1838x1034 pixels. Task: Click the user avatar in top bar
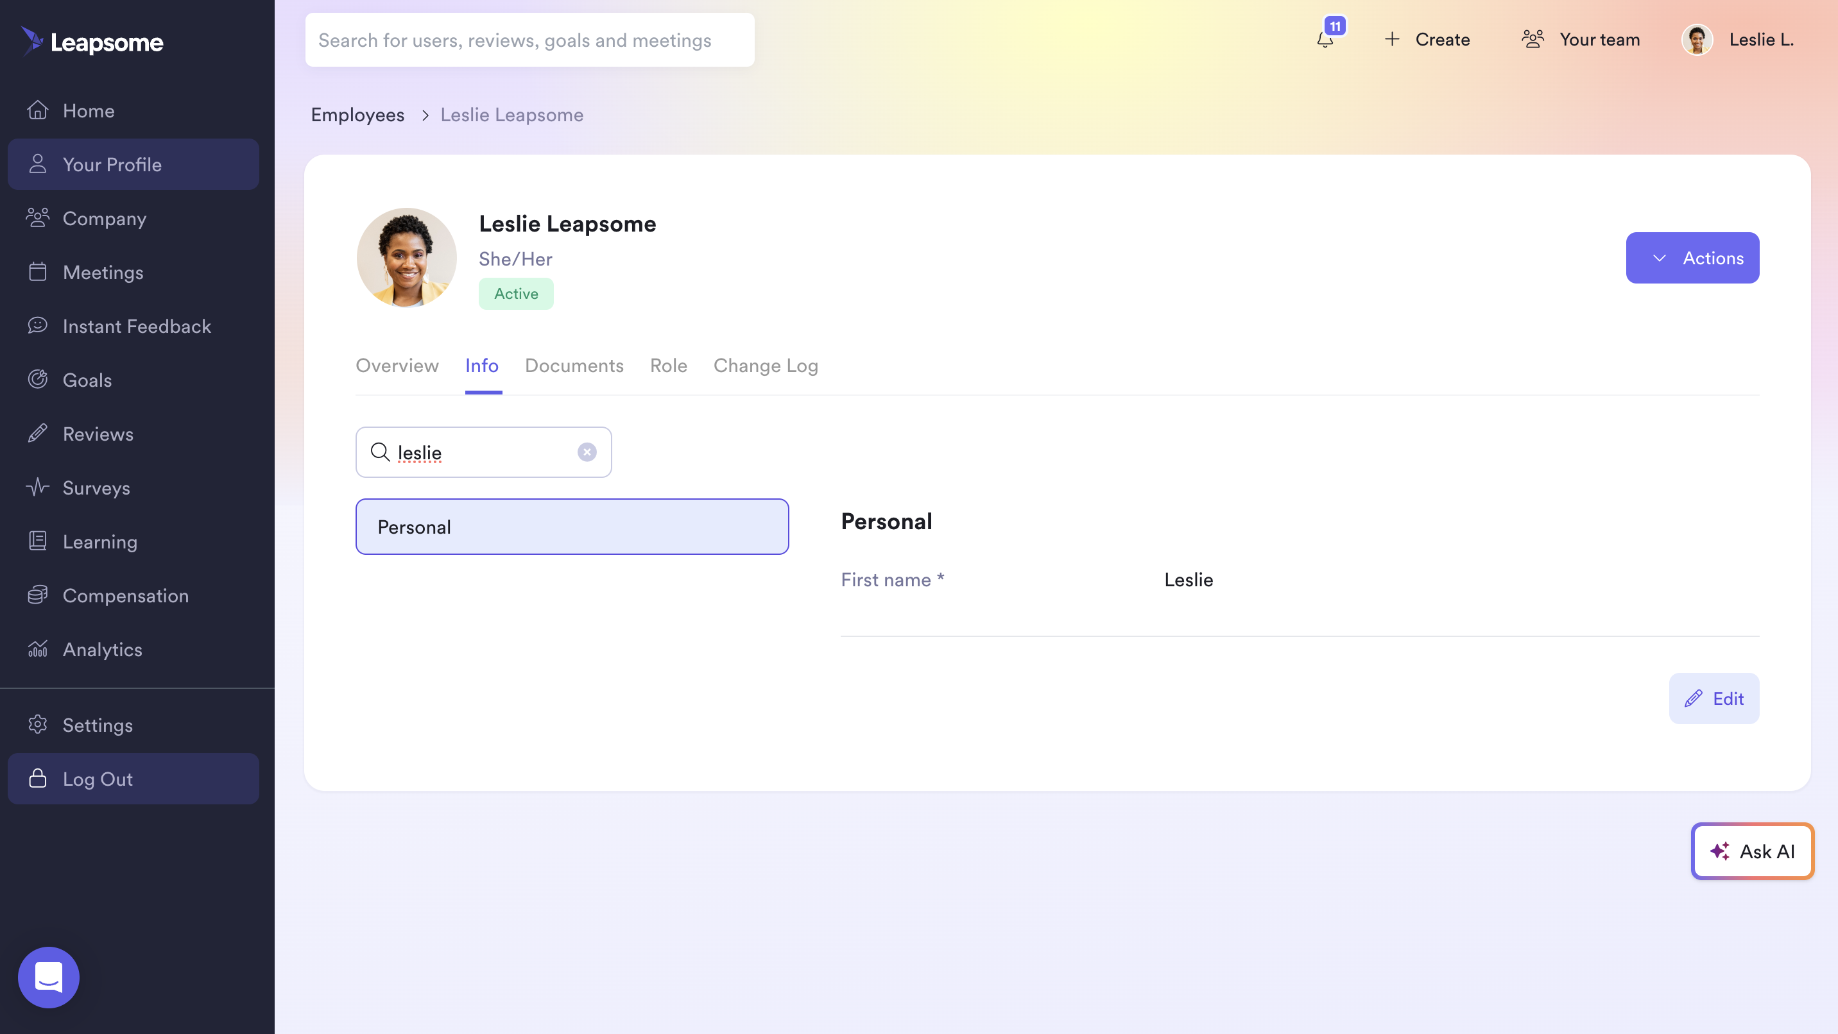tap(1697, 39)
